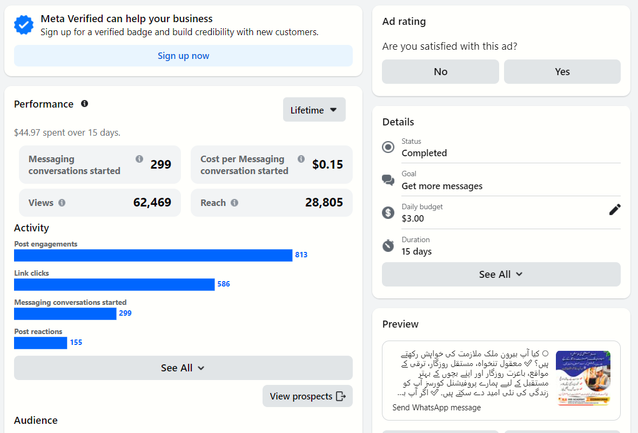This screenshot has width=638, height=433.
Task: Click the Completed status indicator icon
Action: pyautogui.click(x=388, y=147)
